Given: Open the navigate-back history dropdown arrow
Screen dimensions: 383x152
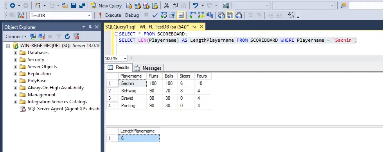Looking at the screenshot, I should pyautogui.click(x=19, y=5).
